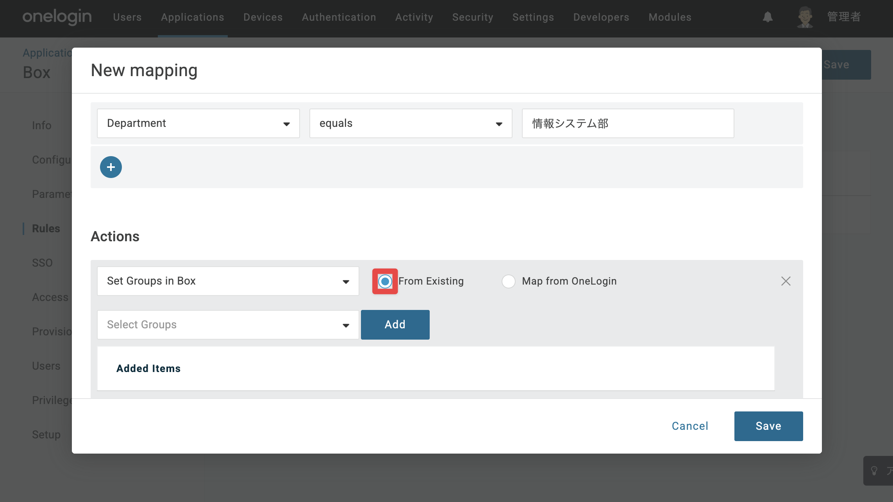Image resolution: width=893 pixels, height=502 pixels.
Task: Open the Security menu
Action: pyautogui.click(x=473, y=17)
